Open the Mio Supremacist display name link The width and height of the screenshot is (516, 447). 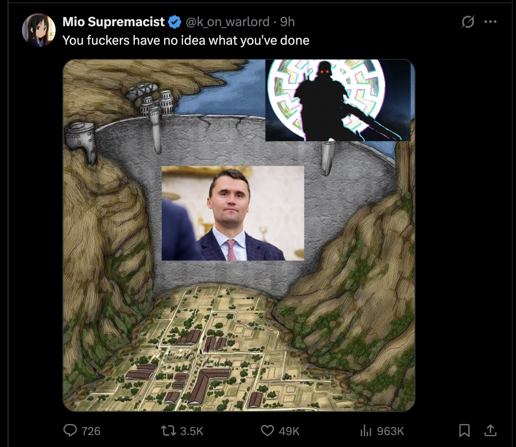pos(113,22)
